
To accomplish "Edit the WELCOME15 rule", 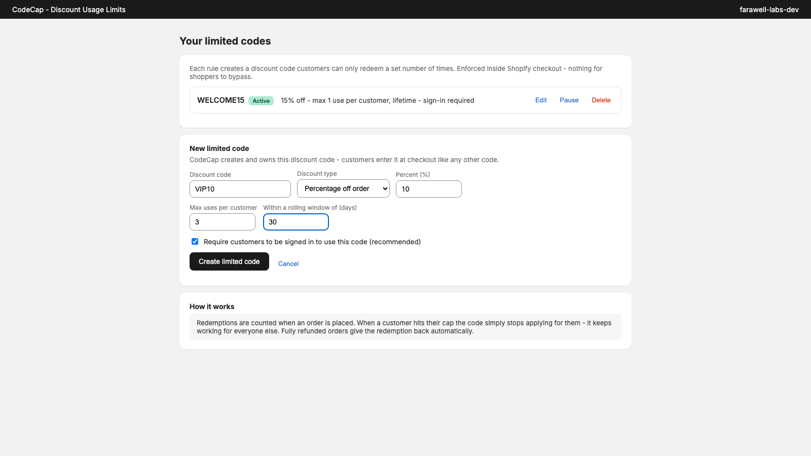I will coord(541,100).
